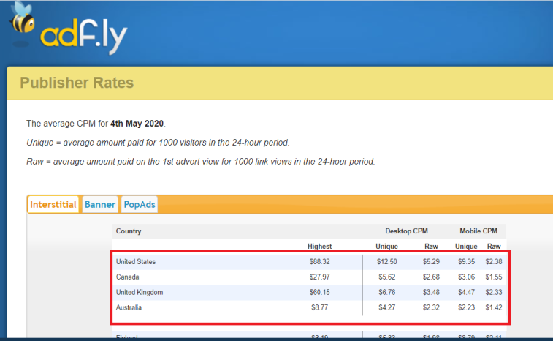Select the $4.47 UK mobile unique value
This screenshot has width=553, height=341.
[x=466, y=292]
